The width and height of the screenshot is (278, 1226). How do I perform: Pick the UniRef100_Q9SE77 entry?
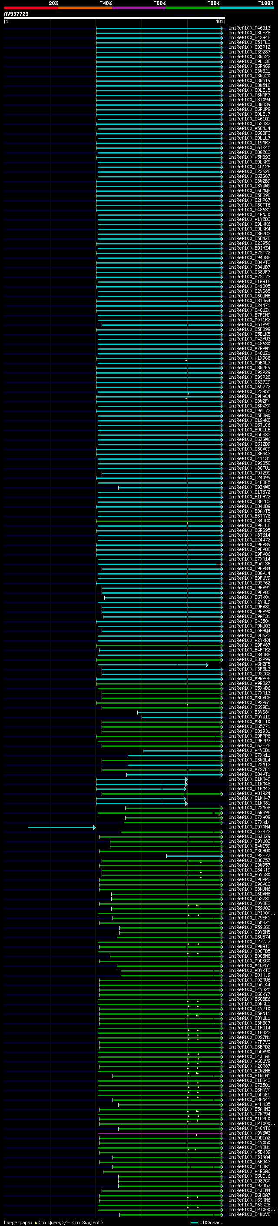click(249, 856)
